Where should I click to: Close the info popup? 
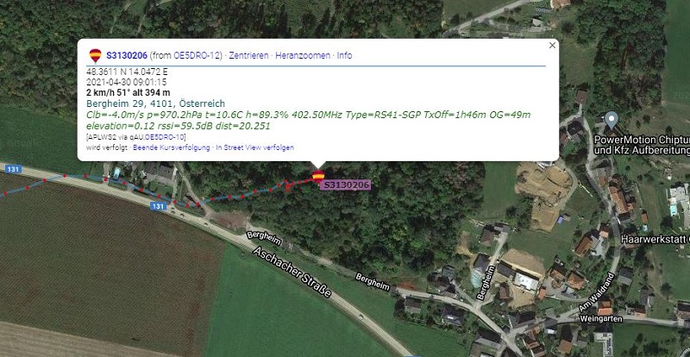tap(552, 45)
